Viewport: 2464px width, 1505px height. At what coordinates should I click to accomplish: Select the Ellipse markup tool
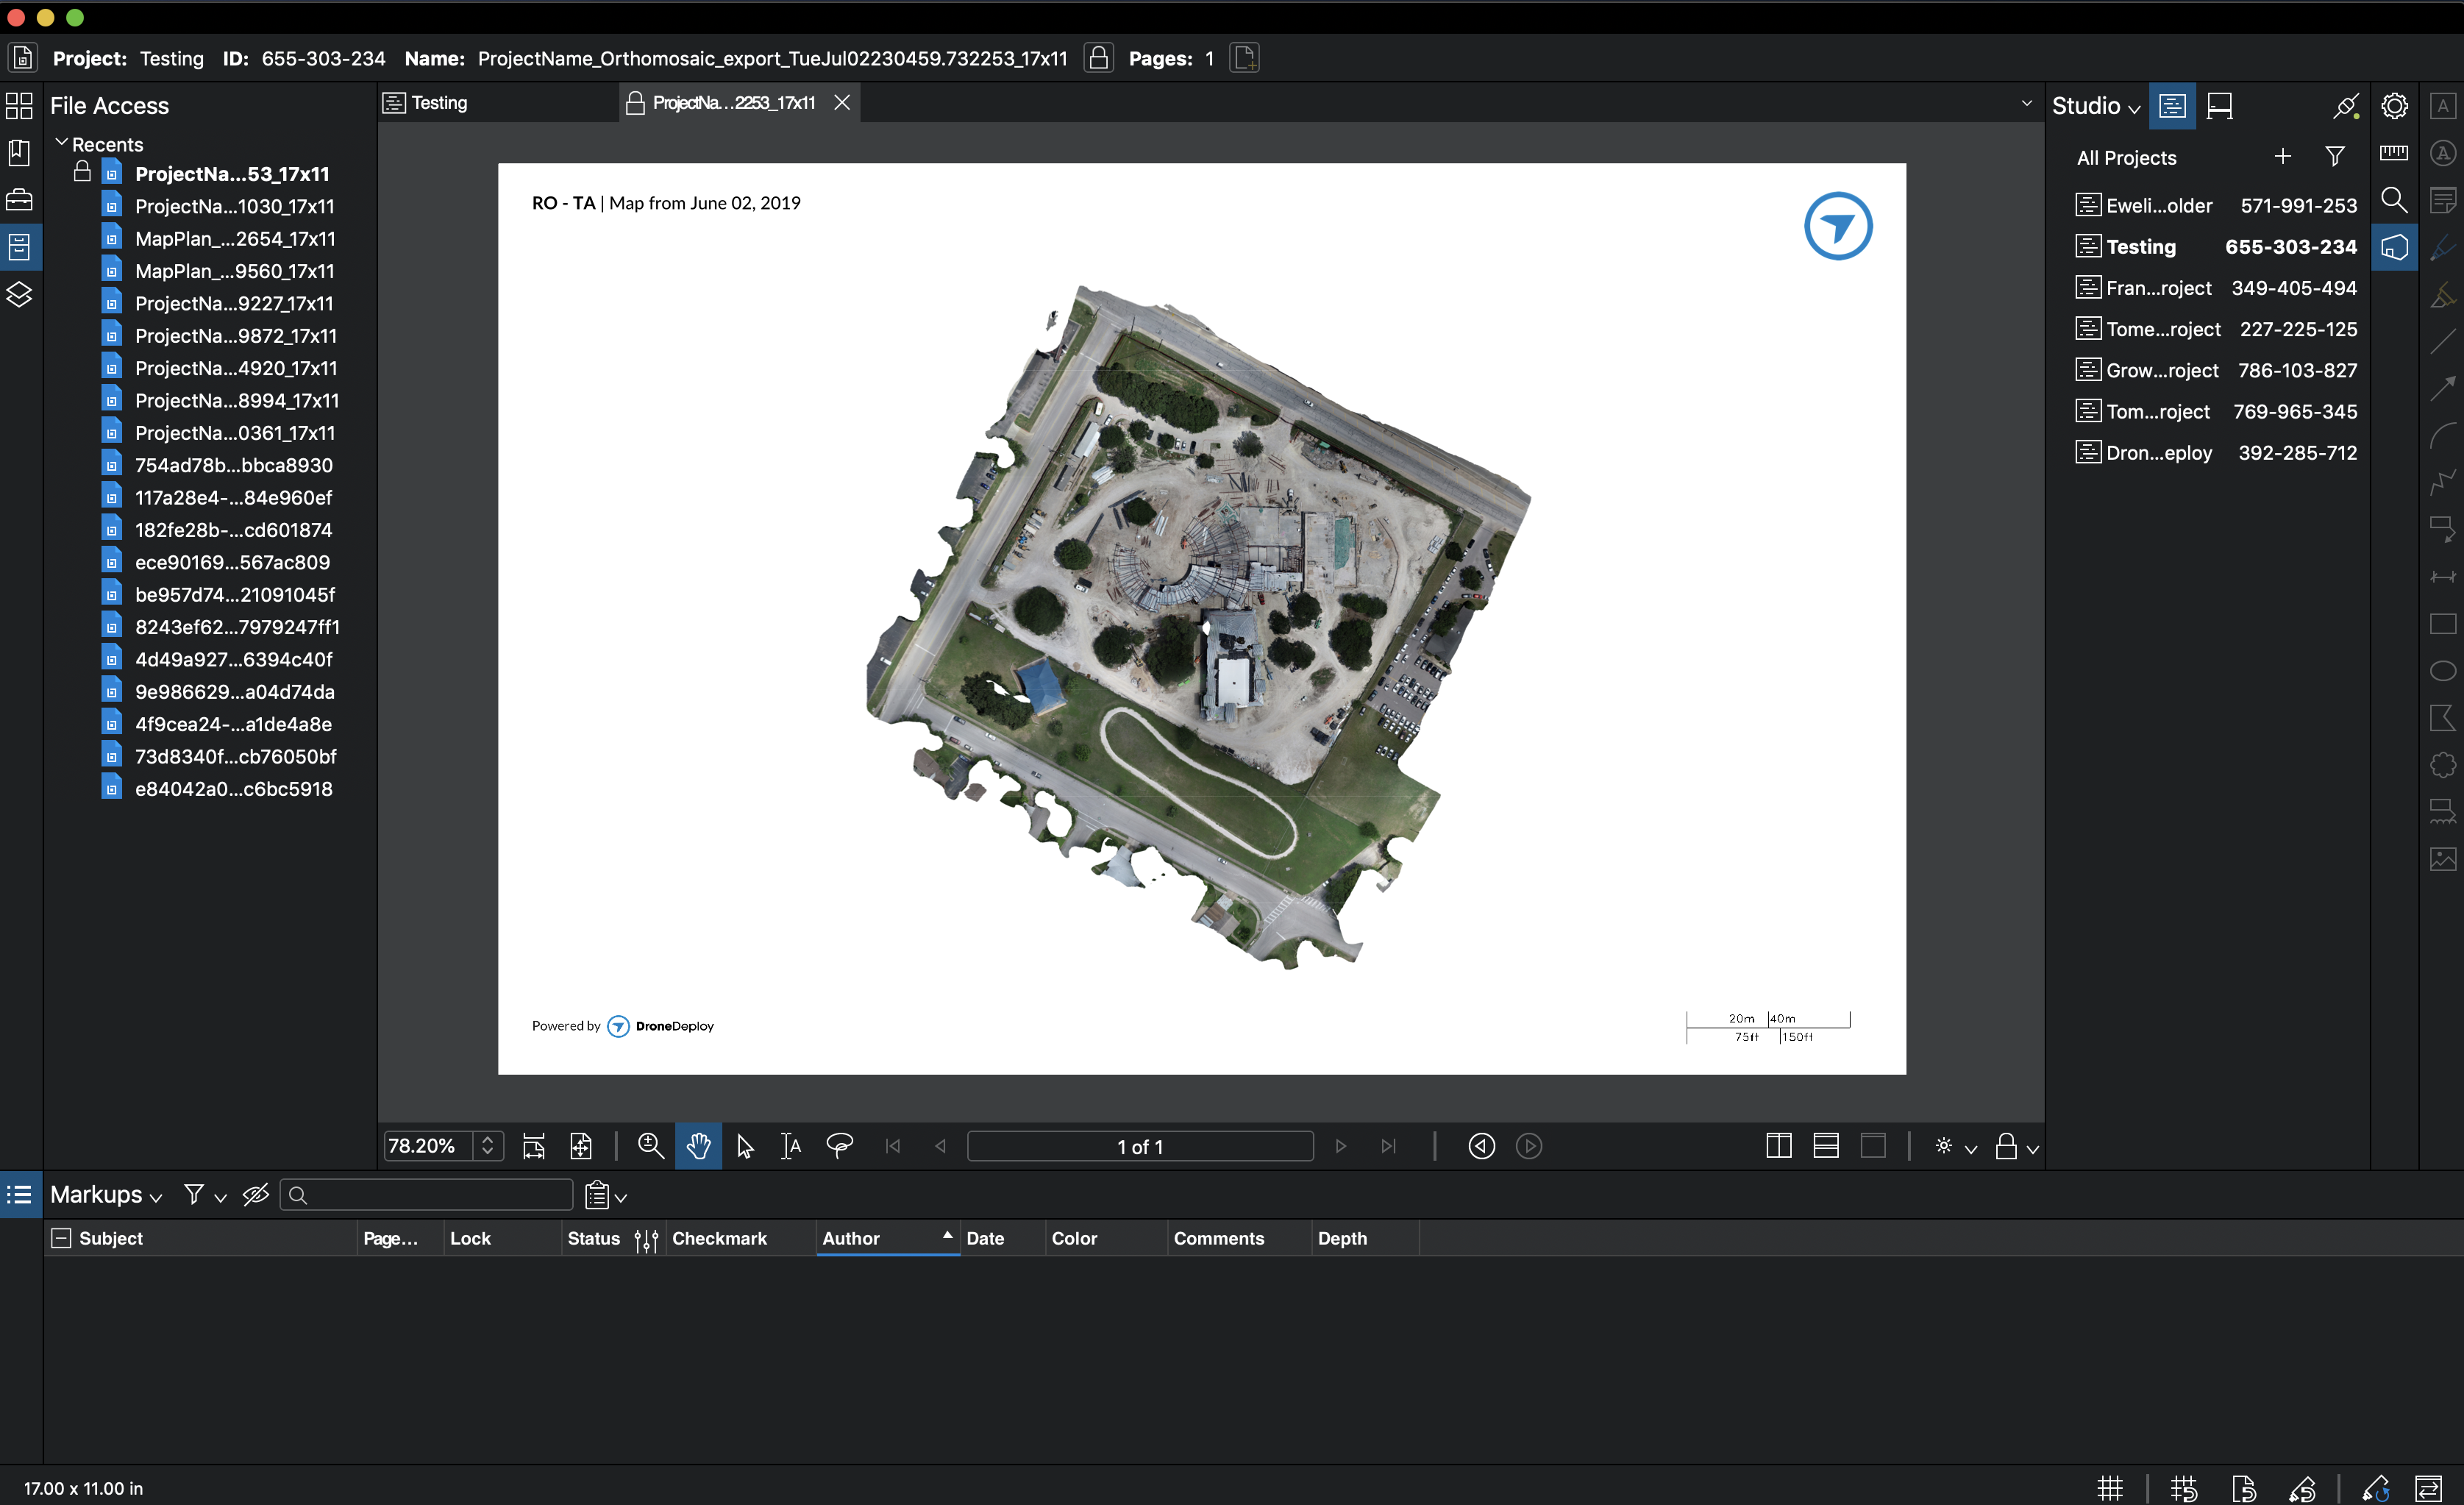[x=2442, y=671]
